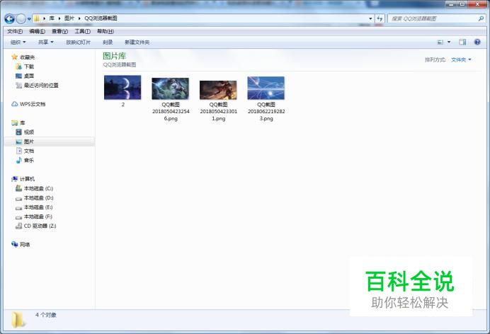Select thumbnail of QQ截图20180504232546.png
The image size is (490, 334).
coord(171,88)
